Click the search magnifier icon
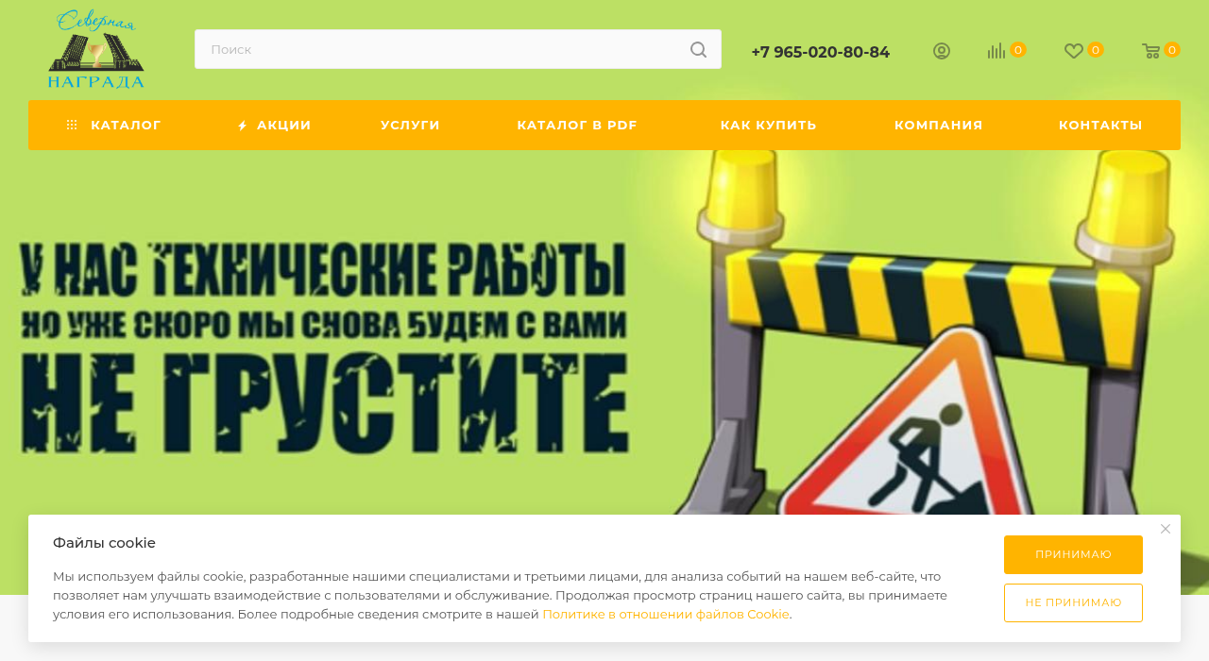 pos(698,49)
